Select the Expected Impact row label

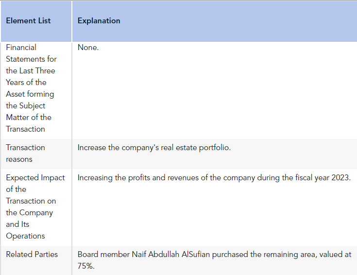pos(35,206)
